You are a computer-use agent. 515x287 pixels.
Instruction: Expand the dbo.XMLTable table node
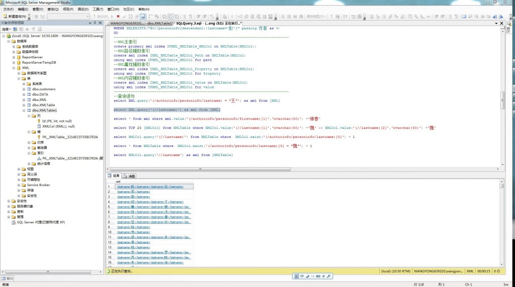(x=24, y=105)
